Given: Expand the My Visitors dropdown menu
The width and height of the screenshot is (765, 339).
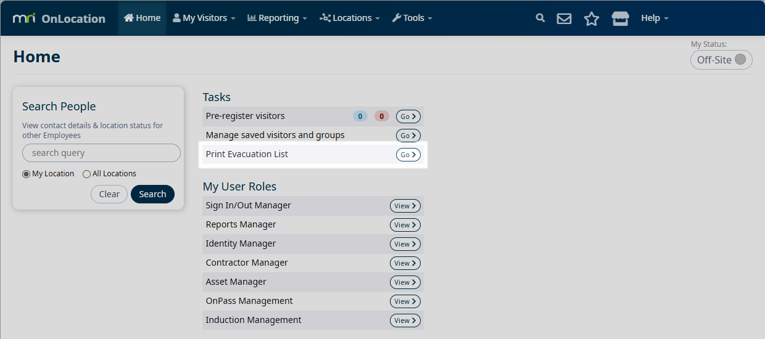Looking at the screenshot, I should coord(204,18).
